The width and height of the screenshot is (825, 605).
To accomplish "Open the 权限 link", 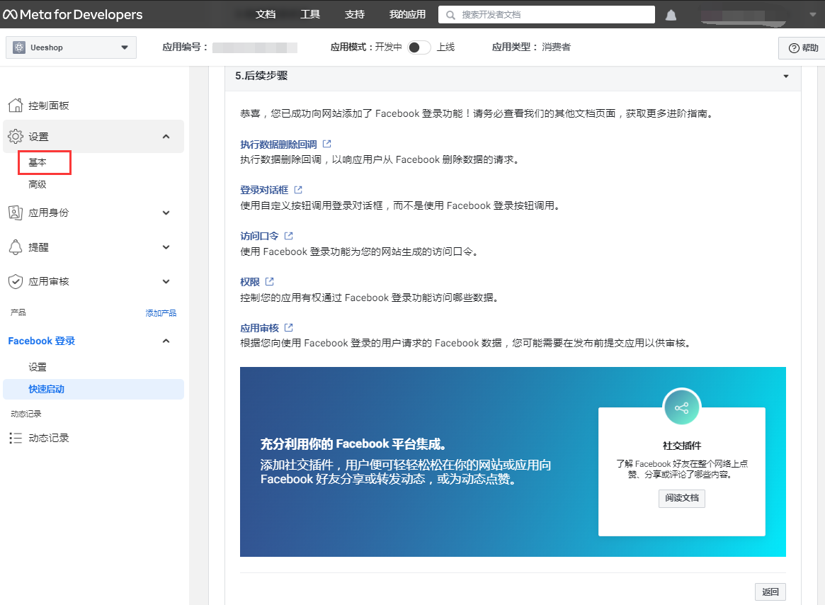I will (x=250, y=282).
